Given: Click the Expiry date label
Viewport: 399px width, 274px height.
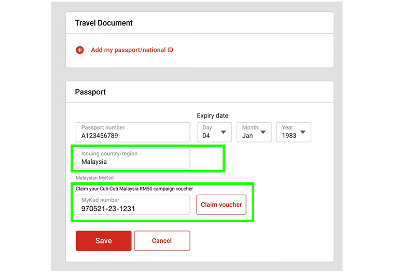Looking at the screenshot, I should click(212, 116).
